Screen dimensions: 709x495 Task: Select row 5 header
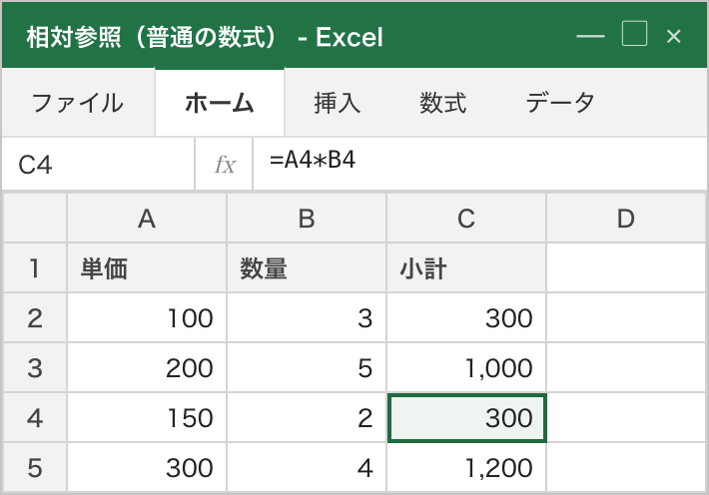35,467
